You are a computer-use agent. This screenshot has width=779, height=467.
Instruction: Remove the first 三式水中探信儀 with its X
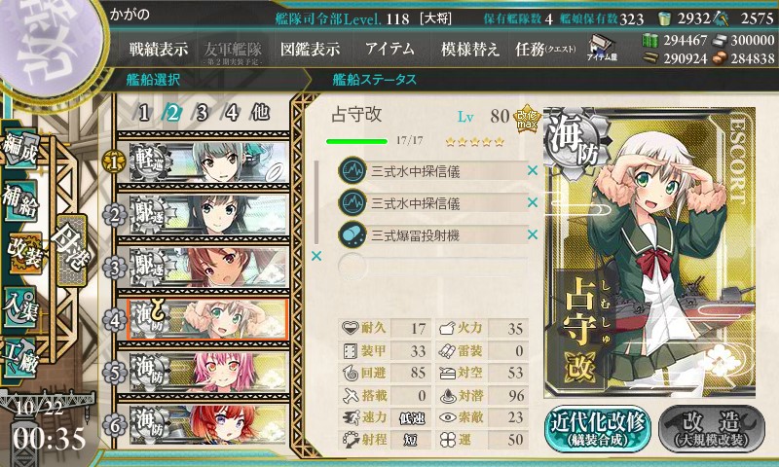pos(533,170)
